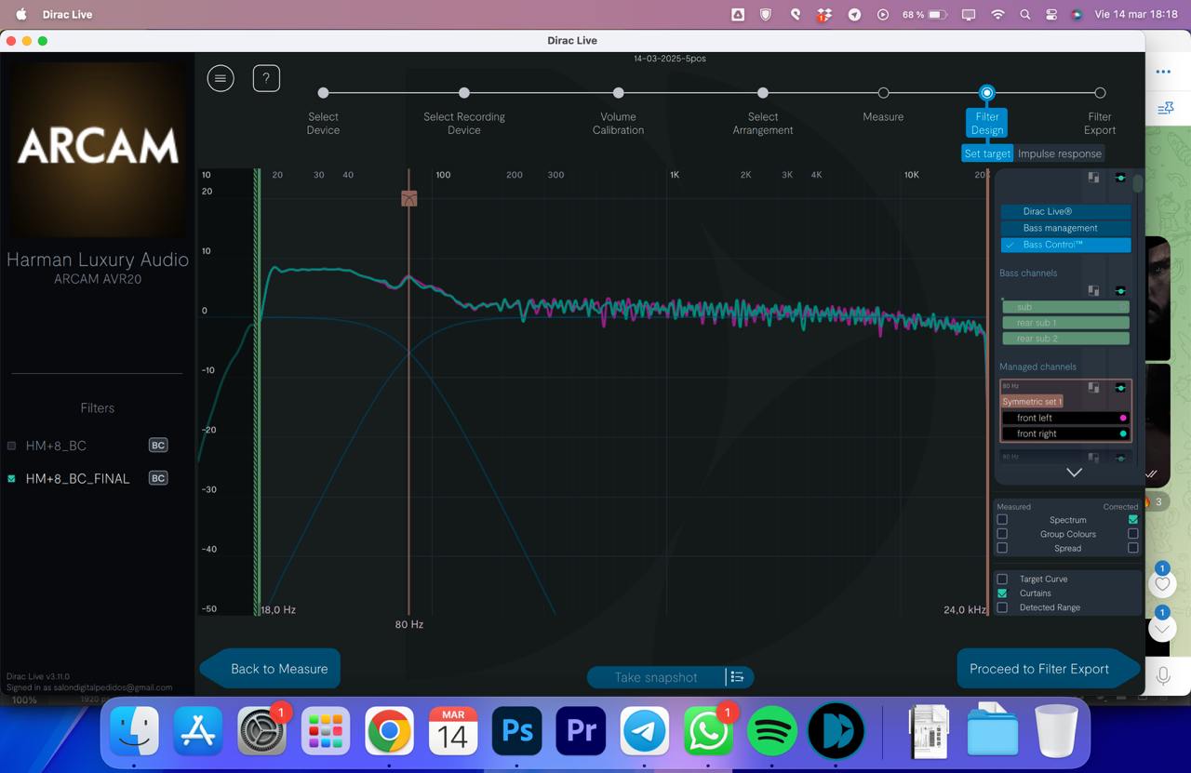
Task: Enable the Measured Spread checkbox
Action: (x=1002, y=548)
